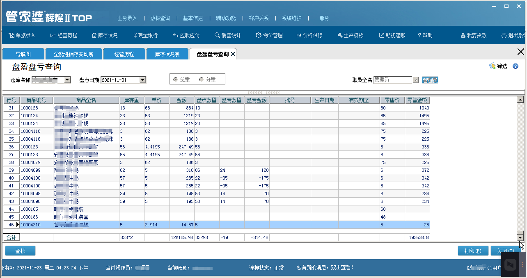527x278 pixels.
Task: Open 单据录入 document entry toolbar icon
Action: [x=12, y=36]
